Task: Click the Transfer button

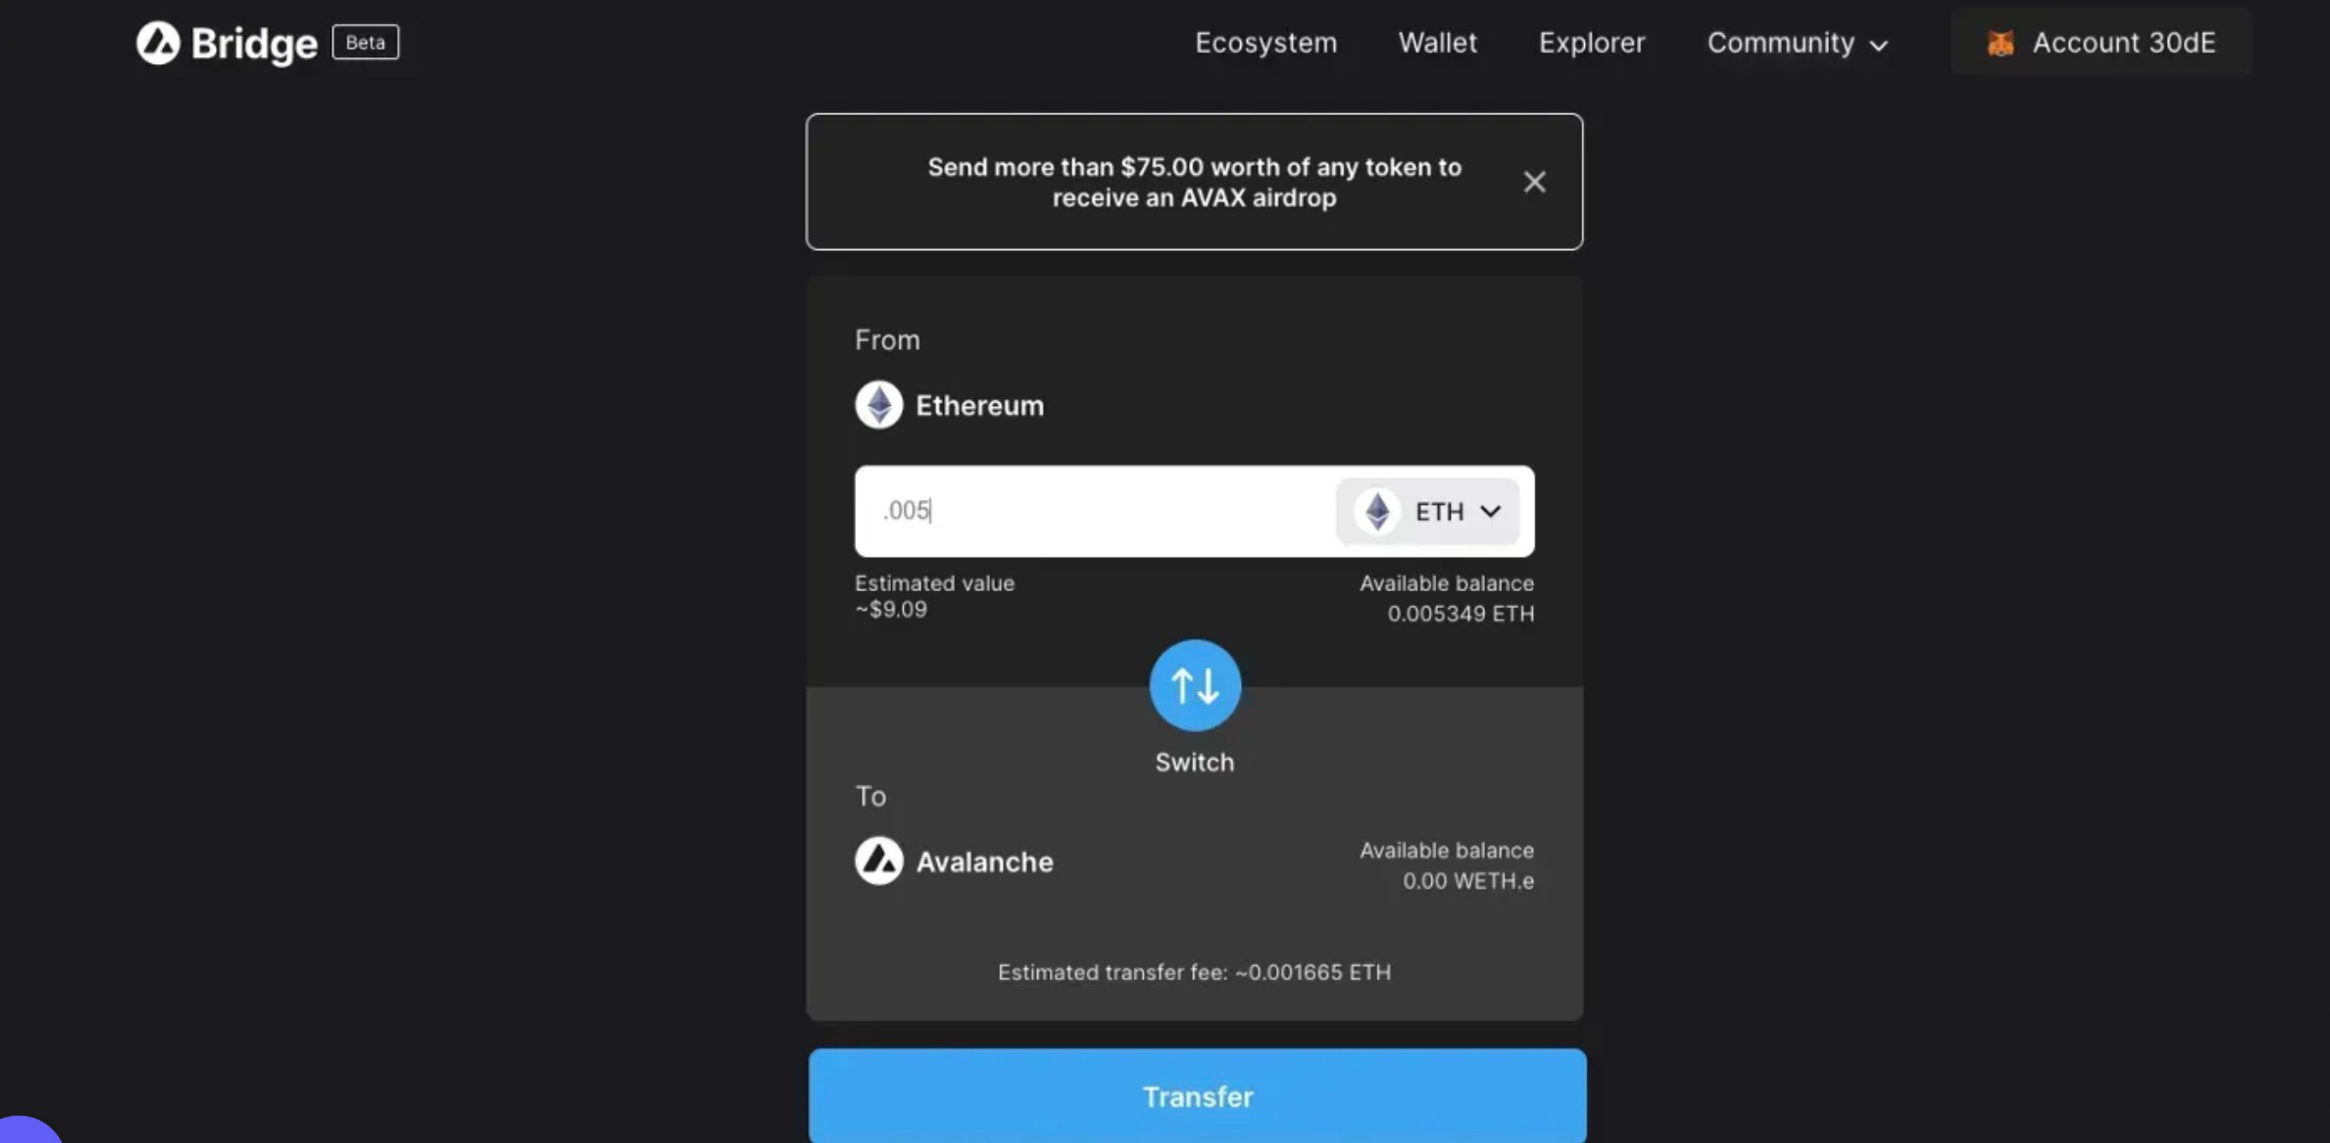Action: (1197, 1095)
